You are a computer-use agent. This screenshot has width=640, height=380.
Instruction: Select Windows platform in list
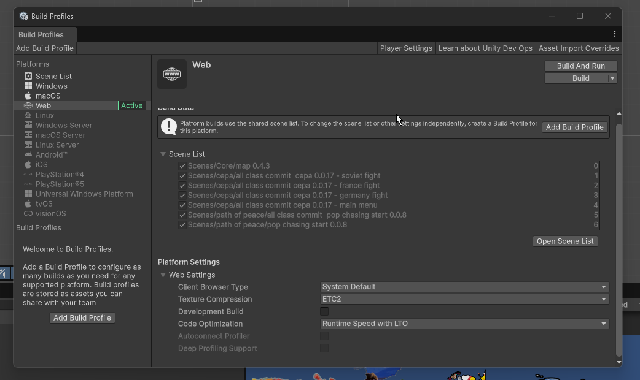pos(82,86)
